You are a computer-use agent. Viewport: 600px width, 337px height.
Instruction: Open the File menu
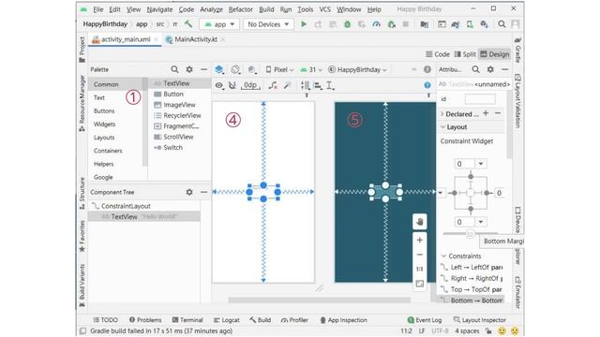click(97, 9)
